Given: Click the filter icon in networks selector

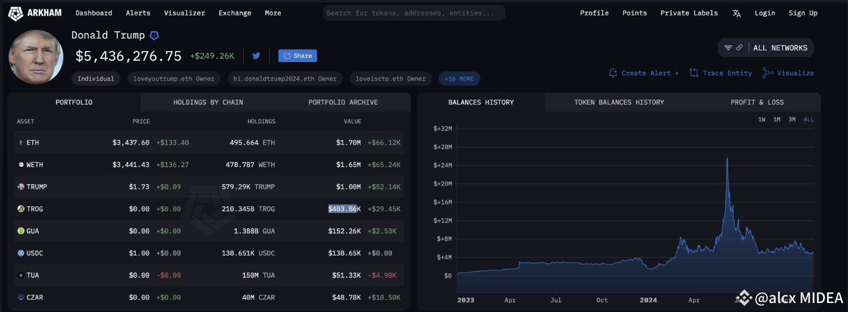Looking at the screenshot, I should pos(728,48).
